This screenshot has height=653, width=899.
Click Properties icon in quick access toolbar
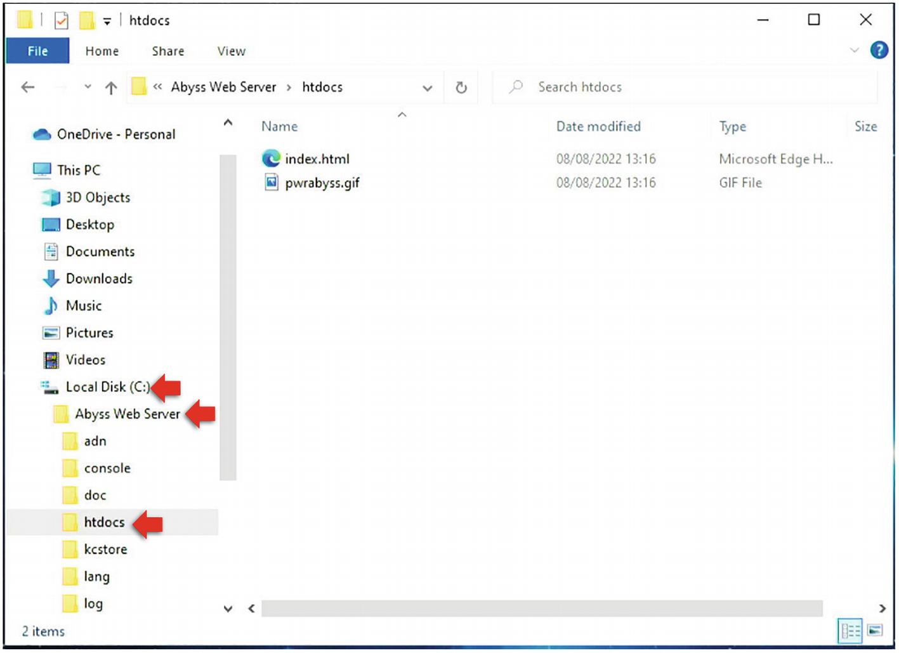pos(62,21)
